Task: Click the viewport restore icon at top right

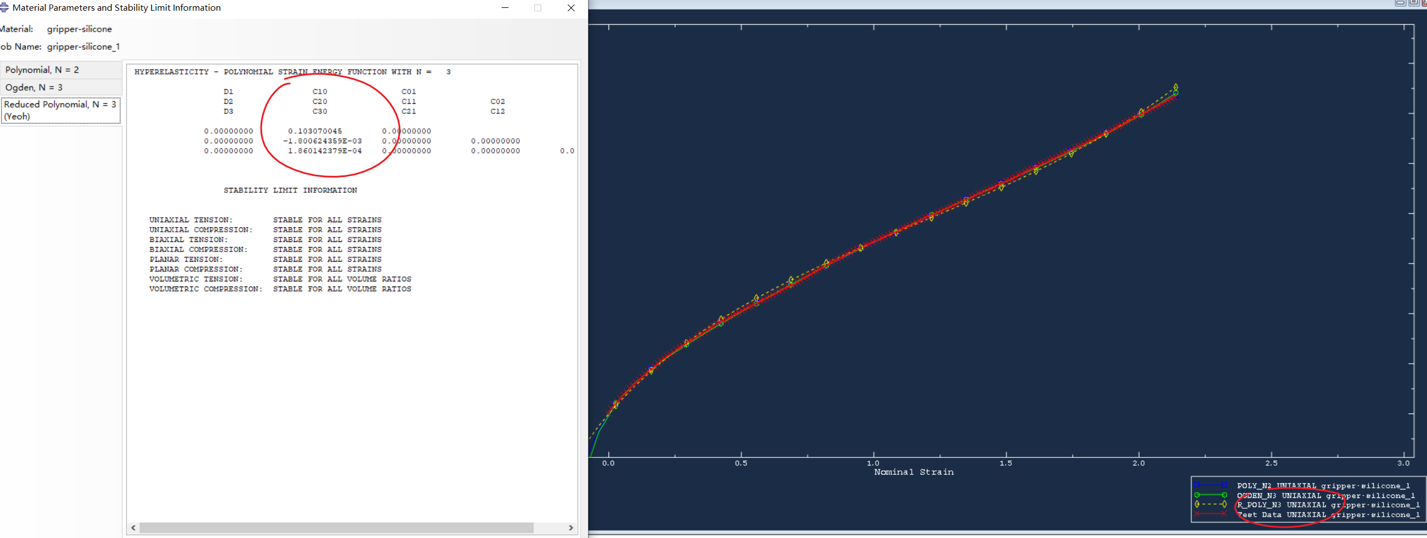Action: (1413, 3)
